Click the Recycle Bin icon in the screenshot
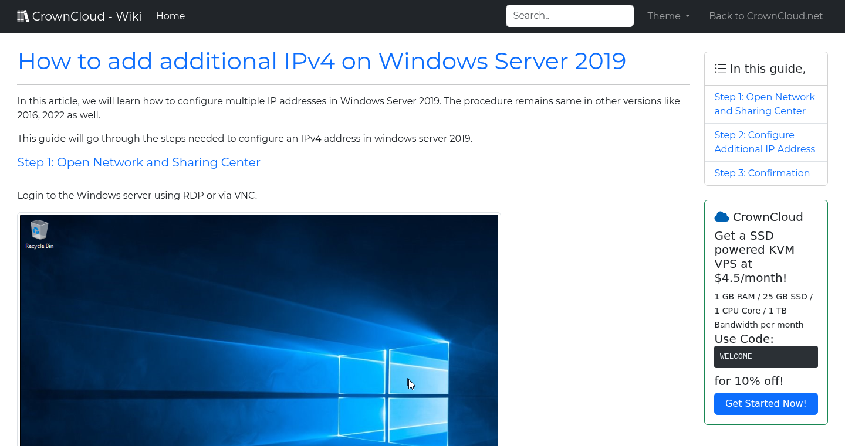The width and height of the screenshot is (845, 446). tap(39, 230)
